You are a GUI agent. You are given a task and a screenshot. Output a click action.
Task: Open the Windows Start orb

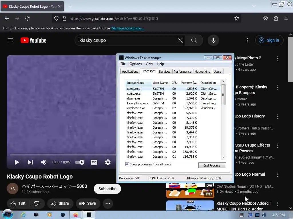pyautogui.click(x=7, y=214)
